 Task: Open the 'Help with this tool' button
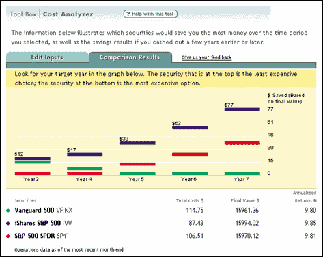[x=150, y=14]
